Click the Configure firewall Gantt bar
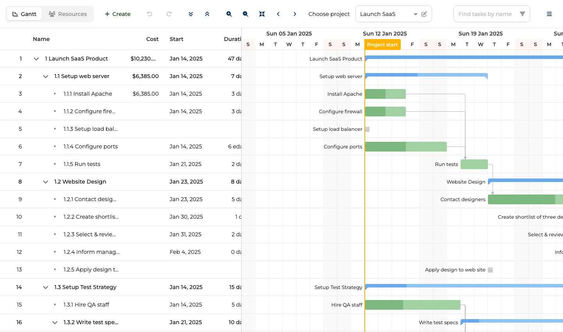 [x=385, y=111]
